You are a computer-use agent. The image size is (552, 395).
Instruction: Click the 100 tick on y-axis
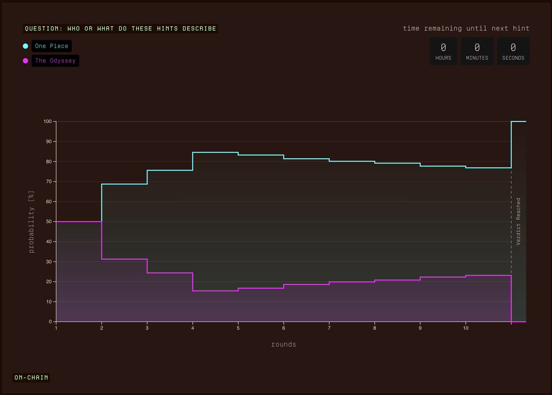(48, 121)
